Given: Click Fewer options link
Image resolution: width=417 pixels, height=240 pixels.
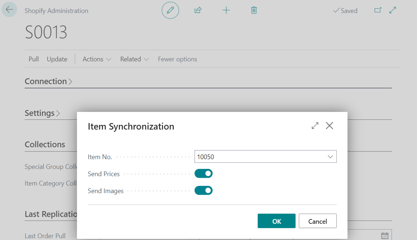Looking at the screenshot, I should (177, 59).
